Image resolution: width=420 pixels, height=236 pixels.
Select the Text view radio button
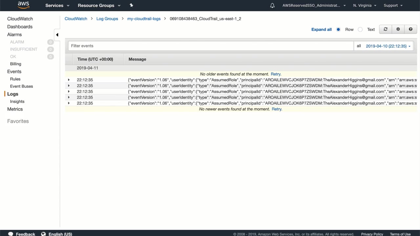pos(360,29)
